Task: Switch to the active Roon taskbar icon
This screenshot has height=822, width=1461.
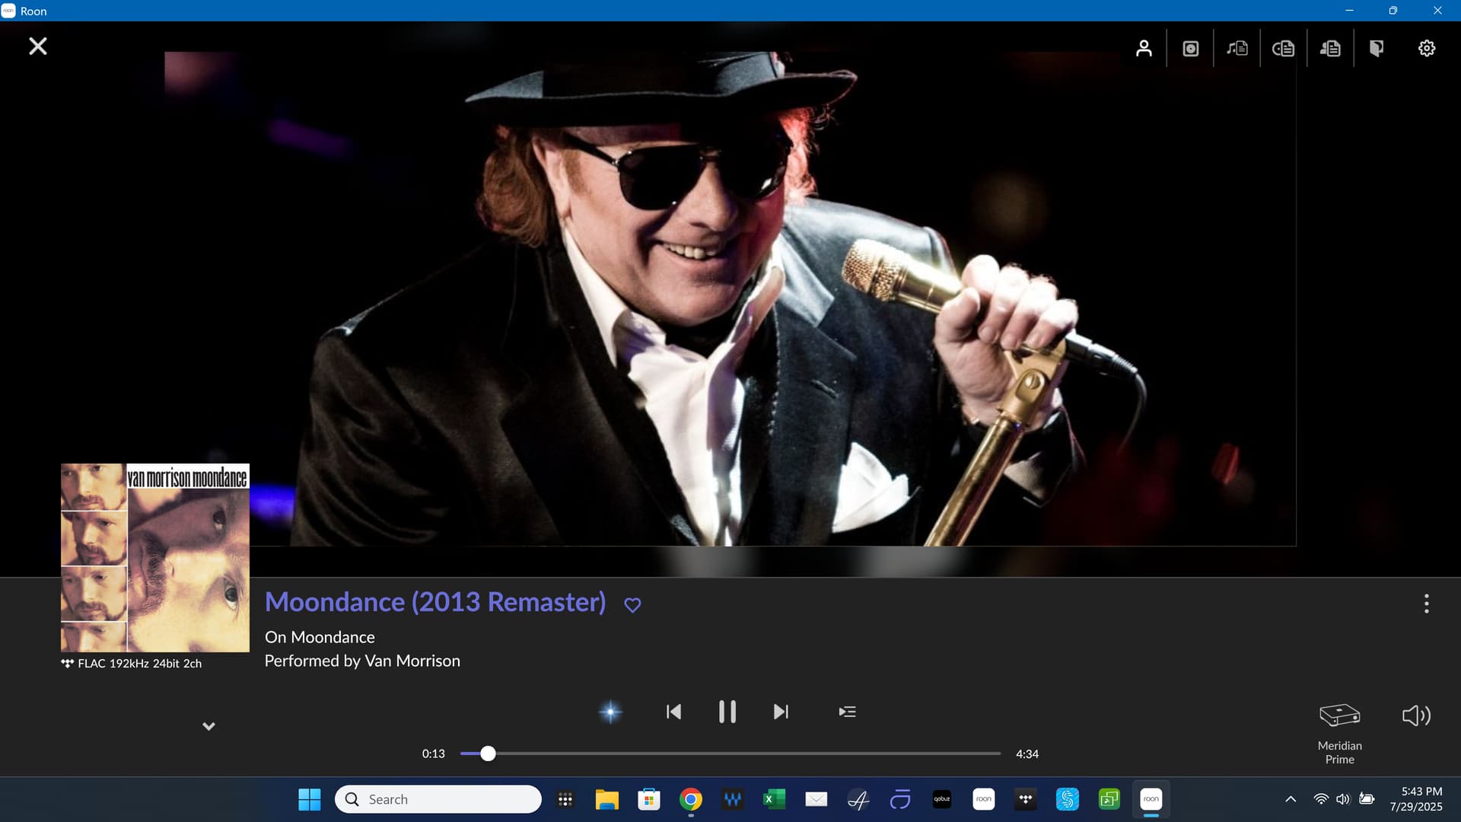Action: (x=1151, y=799)
